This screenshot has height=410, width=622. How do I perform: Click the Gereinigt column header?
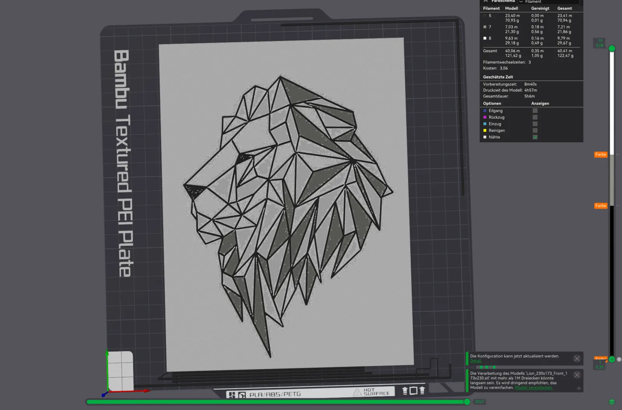pos(540,9)
